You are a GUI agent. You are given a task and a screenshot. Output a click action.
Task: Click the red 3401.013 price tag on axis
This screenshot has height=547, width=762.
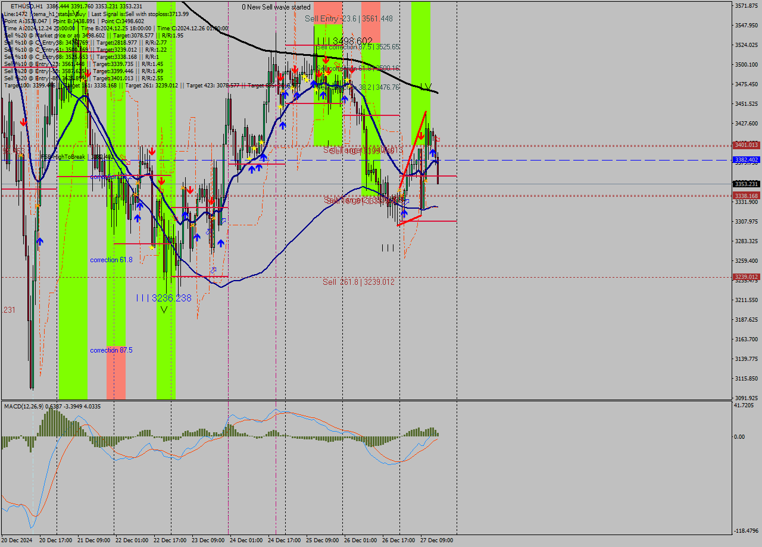tap(746, 145)
